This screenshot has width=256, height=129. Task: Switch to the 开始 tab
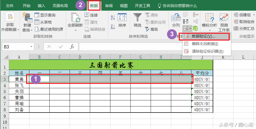click(26, 6)
